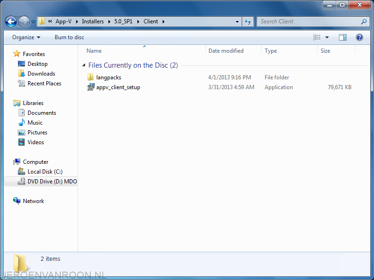This screenshot has width=374, height=280.
Task: Open Help with the question mark icon
Action: click(x=359, y=37)
